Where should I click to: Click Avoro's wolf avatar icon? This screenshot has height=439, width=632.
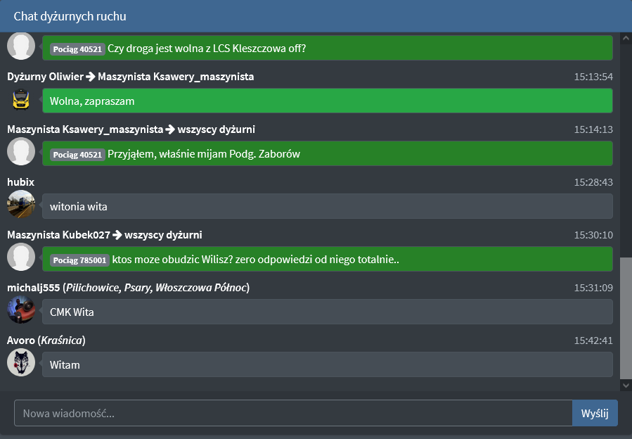tap(21, 363)
